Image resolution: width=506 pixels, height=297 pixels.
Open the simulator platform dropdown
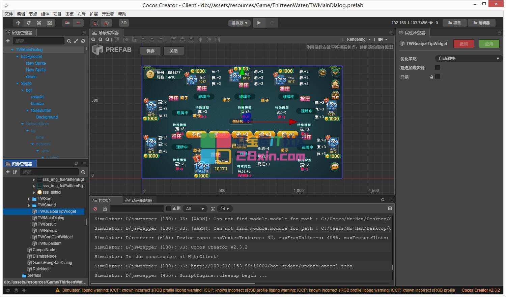point(239,23)
